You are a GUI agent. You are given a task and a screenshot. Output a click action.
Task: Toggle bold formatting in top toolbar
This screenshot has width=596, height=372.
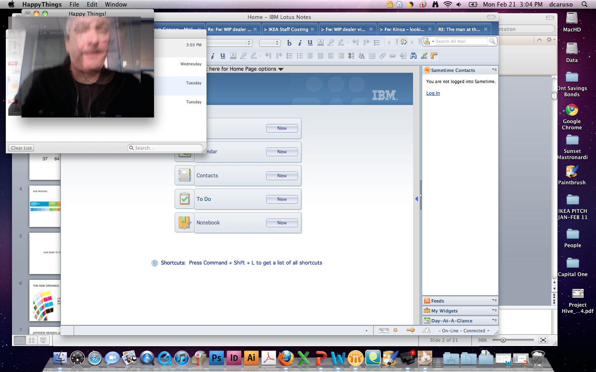click(289, 43)
